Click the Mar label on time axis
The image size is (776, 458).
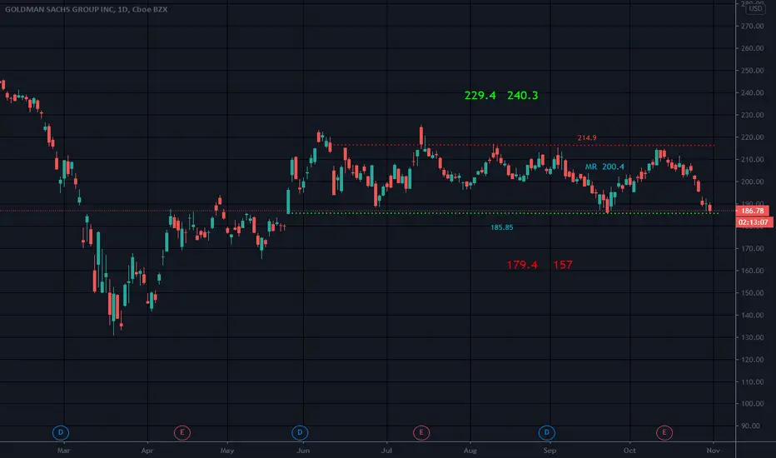[63, 451]
